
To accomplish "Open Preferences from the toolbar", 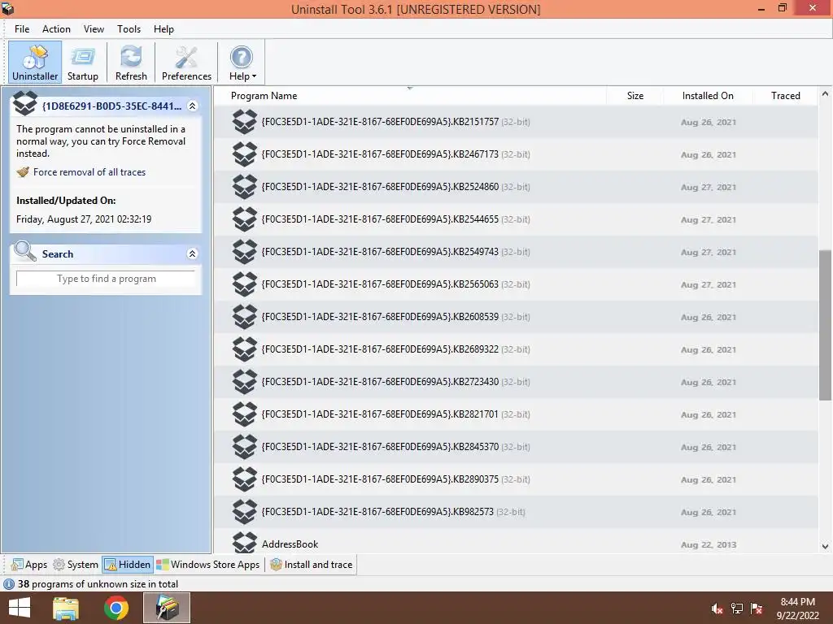I will (x=186, y=62).
